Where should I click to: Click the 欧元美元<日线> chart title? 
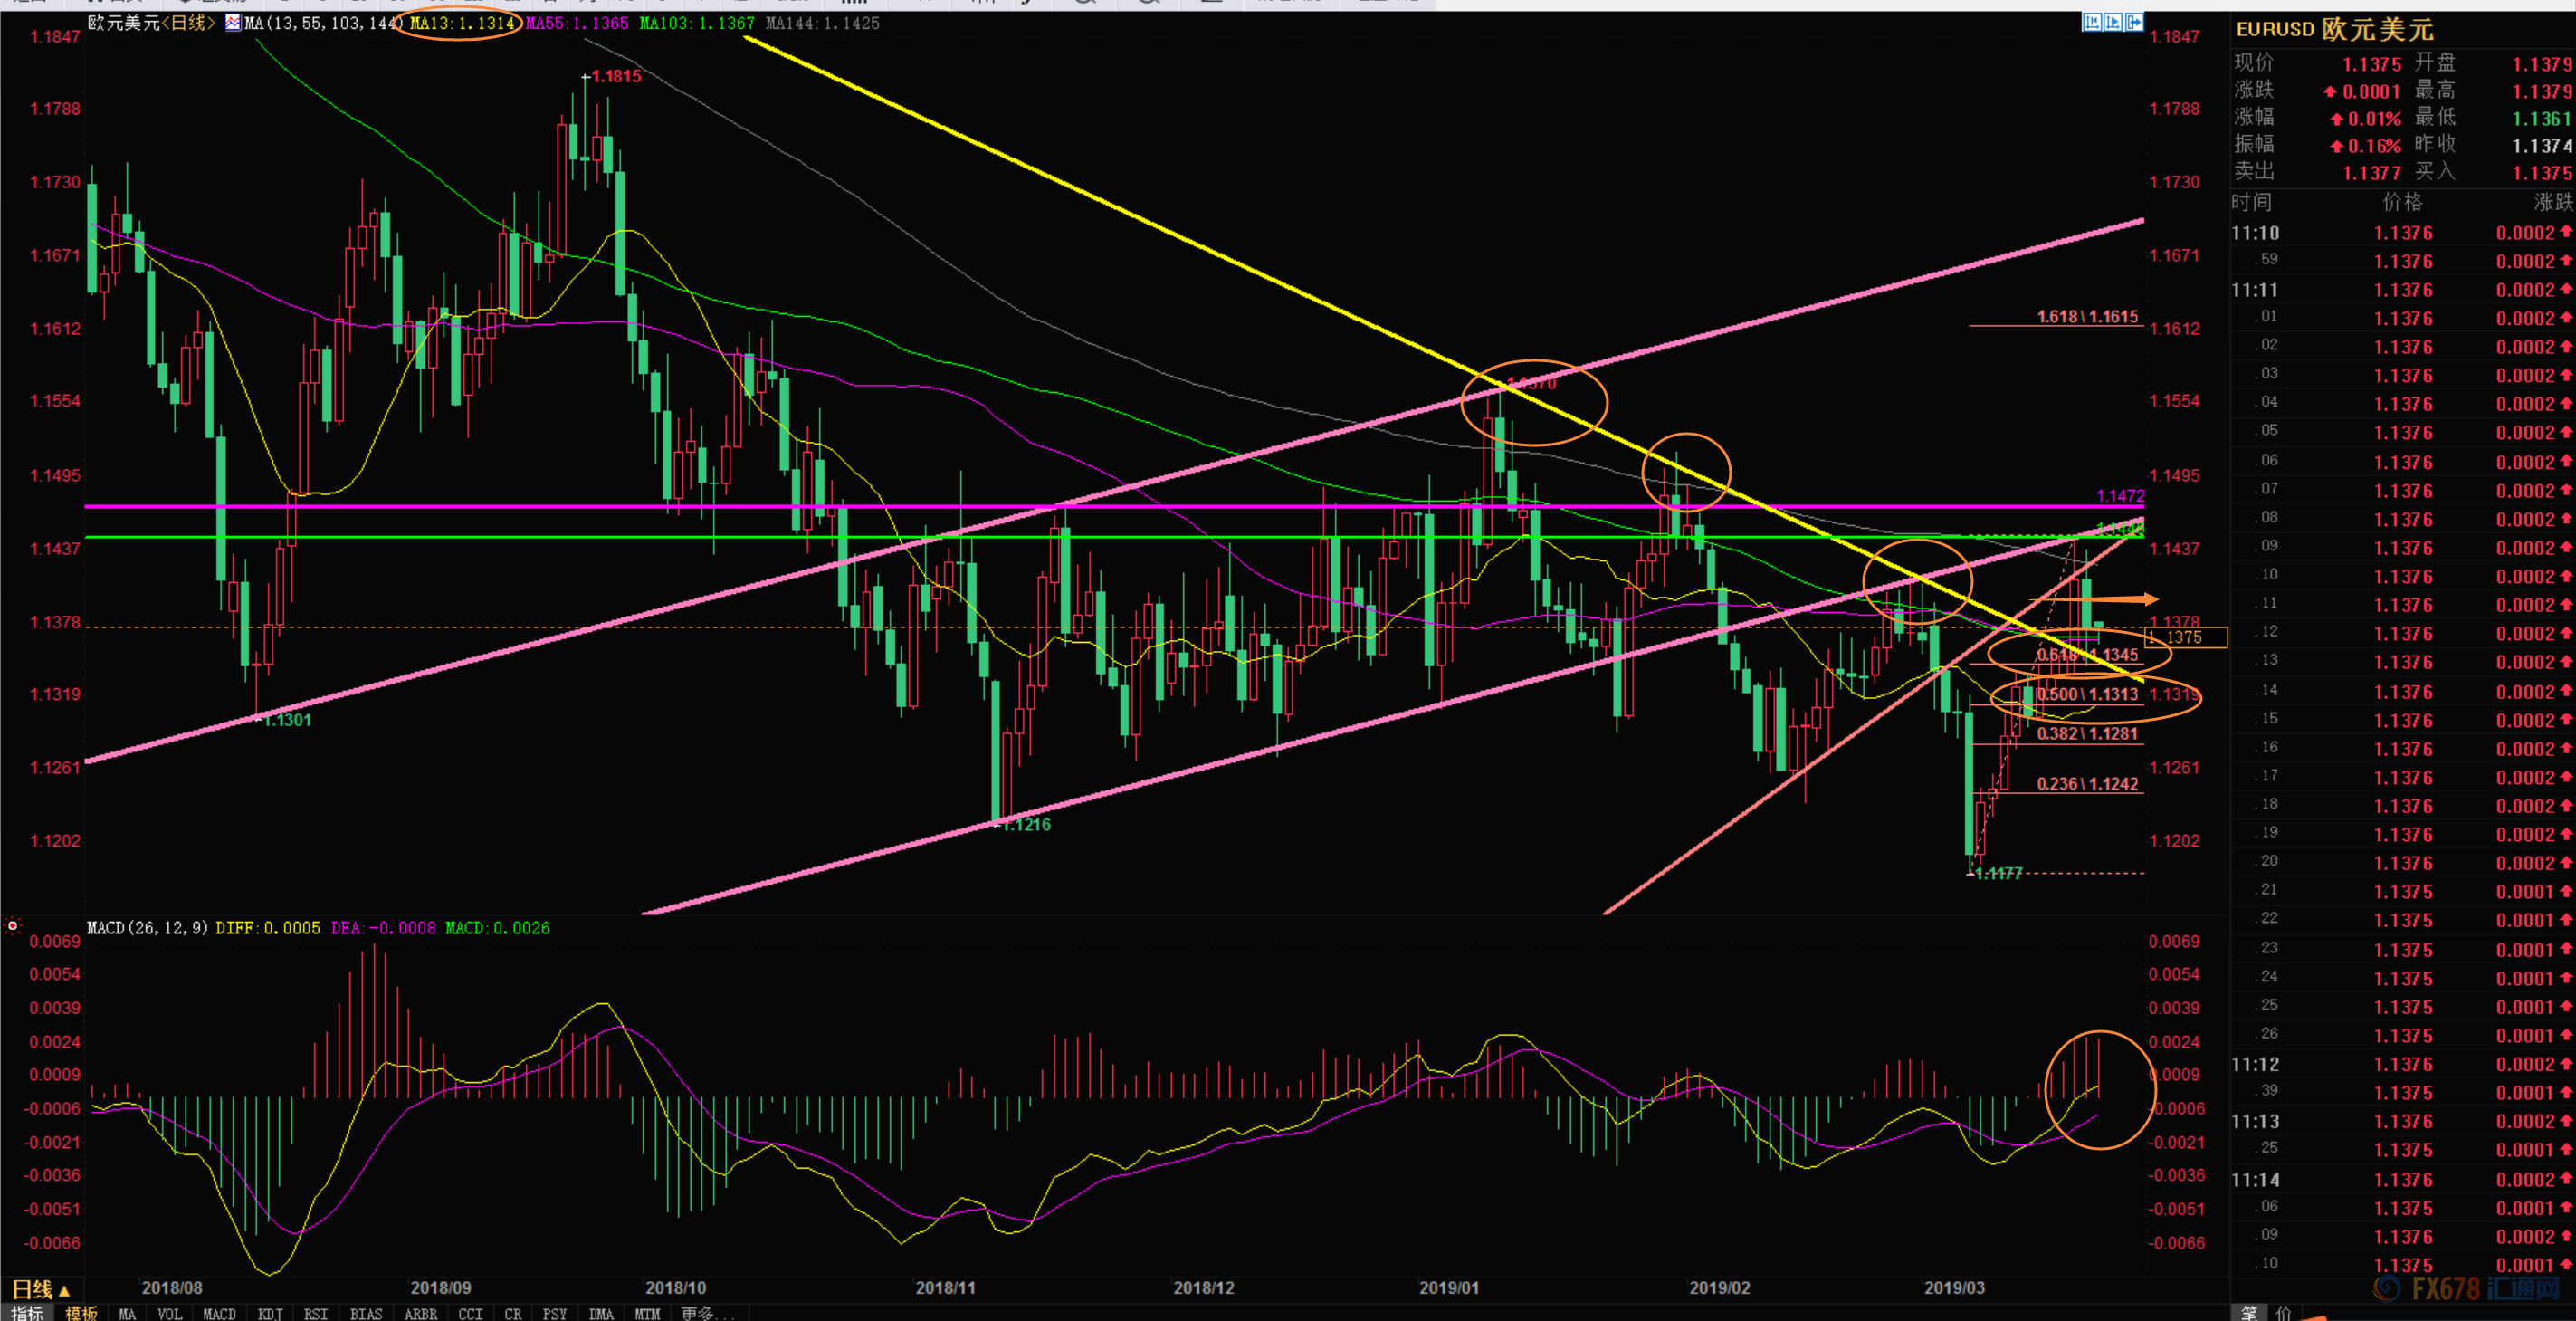(151, 23)
